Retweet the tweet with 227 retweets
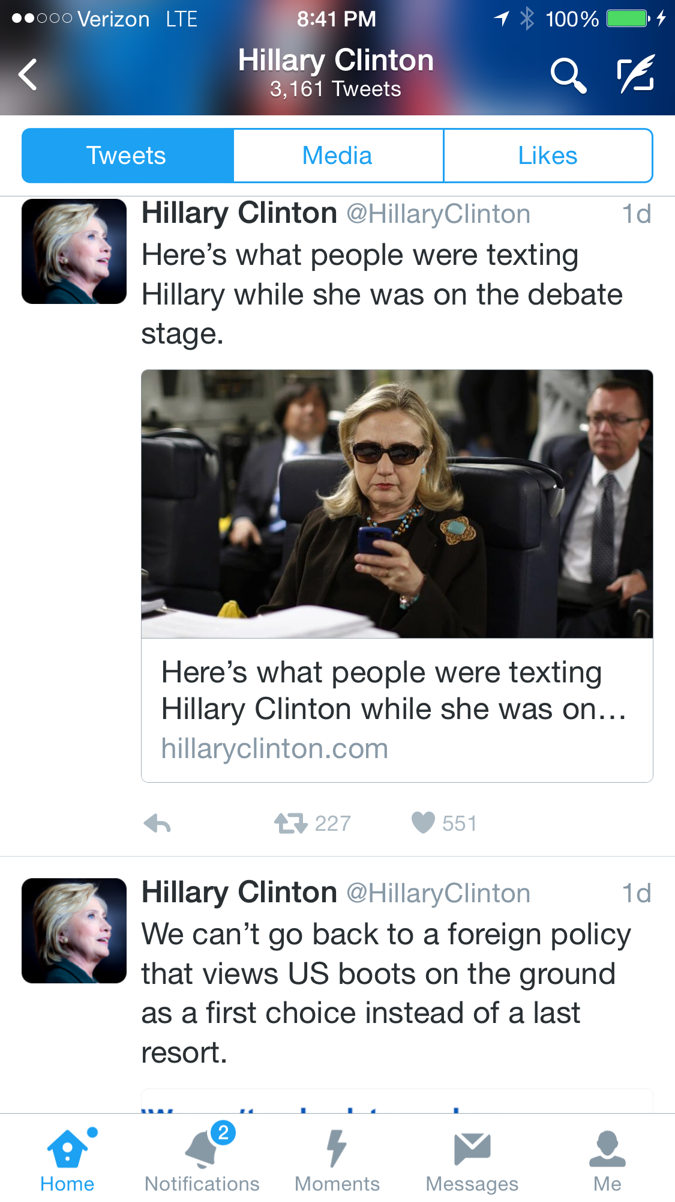Viewport: 675px width, 1202px height. pos(291,823)
